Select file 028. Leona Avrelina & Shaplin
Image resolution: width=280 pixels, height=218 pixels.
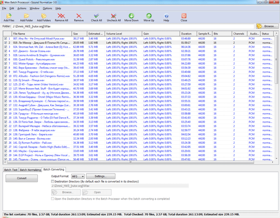click(x=139, y=55)
